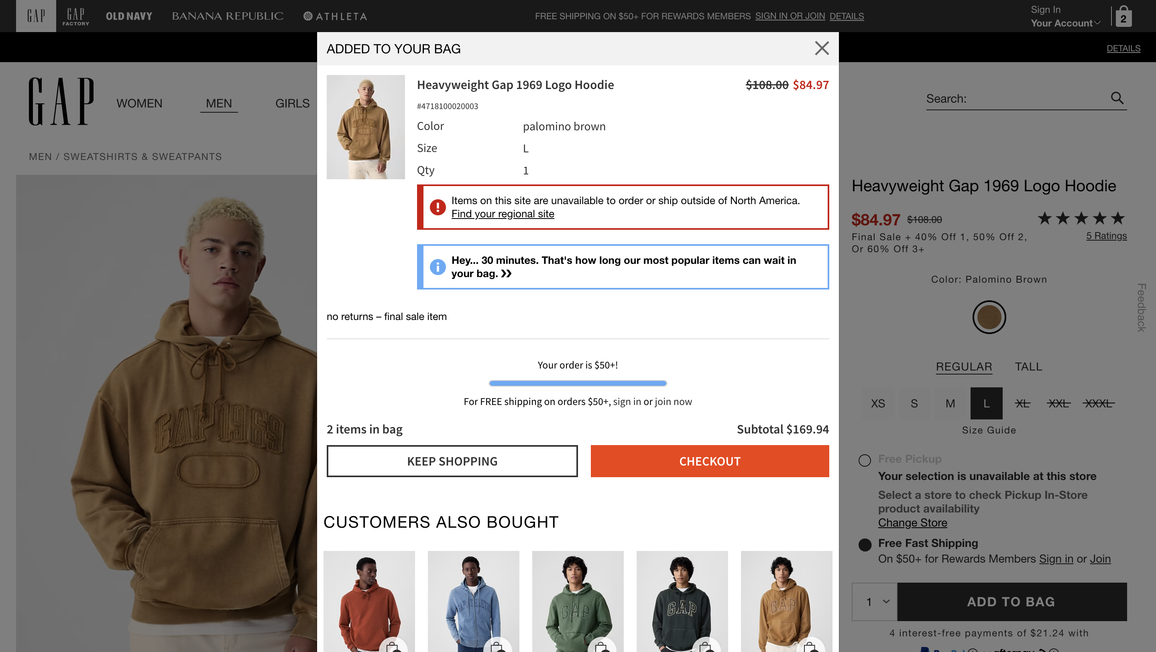Viewport: 1156px width, 652px height.
Task: Select unavailable size XXL
Action: coord(1058,403)
